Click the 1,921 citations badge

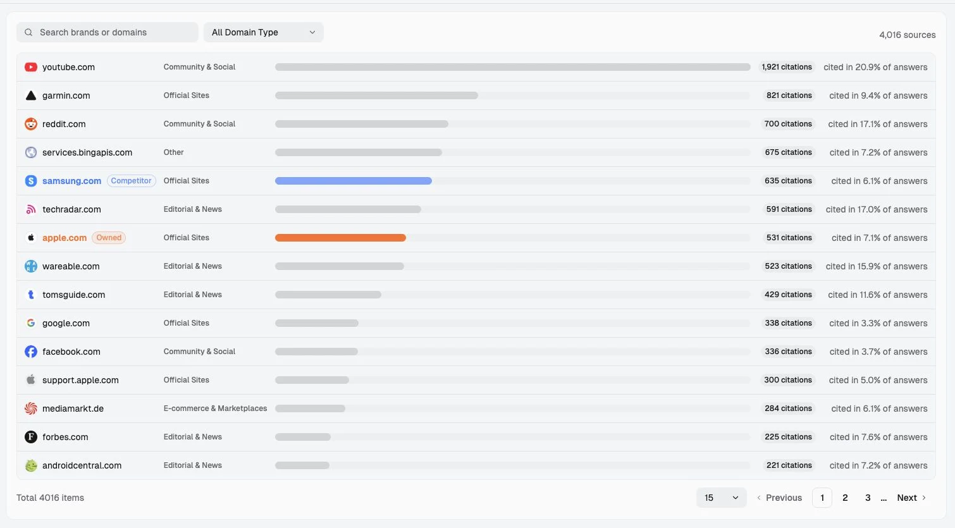787,67
